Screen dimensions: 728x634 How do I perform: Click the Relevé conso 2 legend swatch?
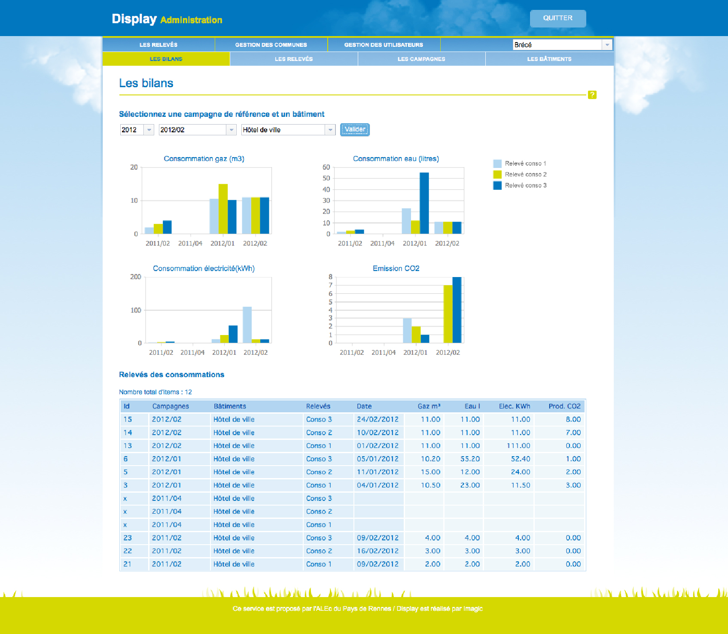[497, 174]
